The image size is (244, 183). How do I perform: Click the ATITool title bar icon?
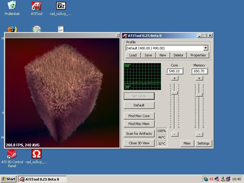[125, 36]
